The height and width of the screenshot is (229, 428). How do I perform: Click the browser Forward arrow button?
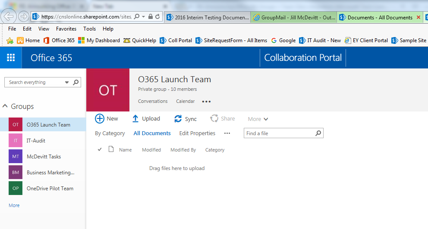coord(24,17)
